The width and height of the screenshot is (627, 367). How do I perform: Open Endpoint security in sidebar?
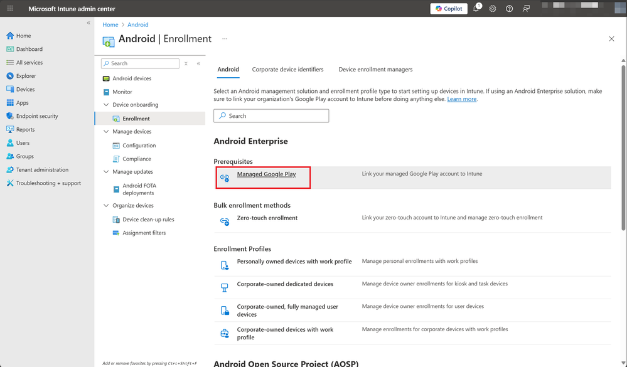(x=37, y=116)
